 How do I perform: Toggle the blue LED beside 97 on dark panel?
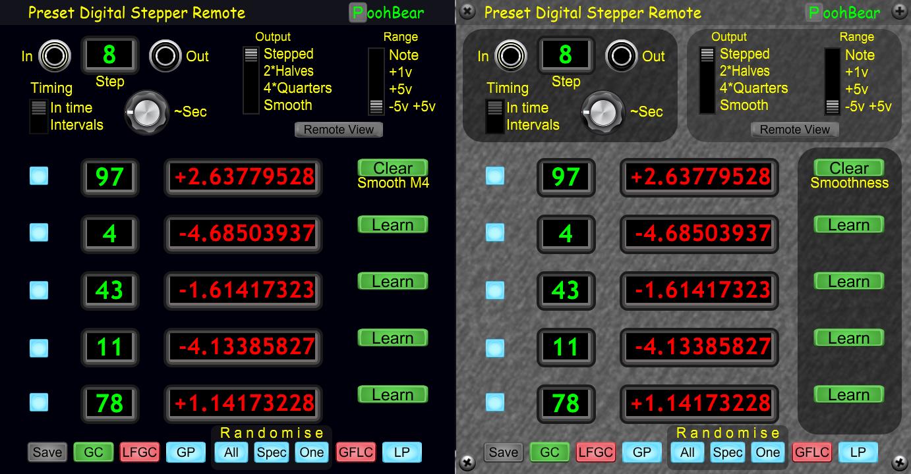point(39,176)
